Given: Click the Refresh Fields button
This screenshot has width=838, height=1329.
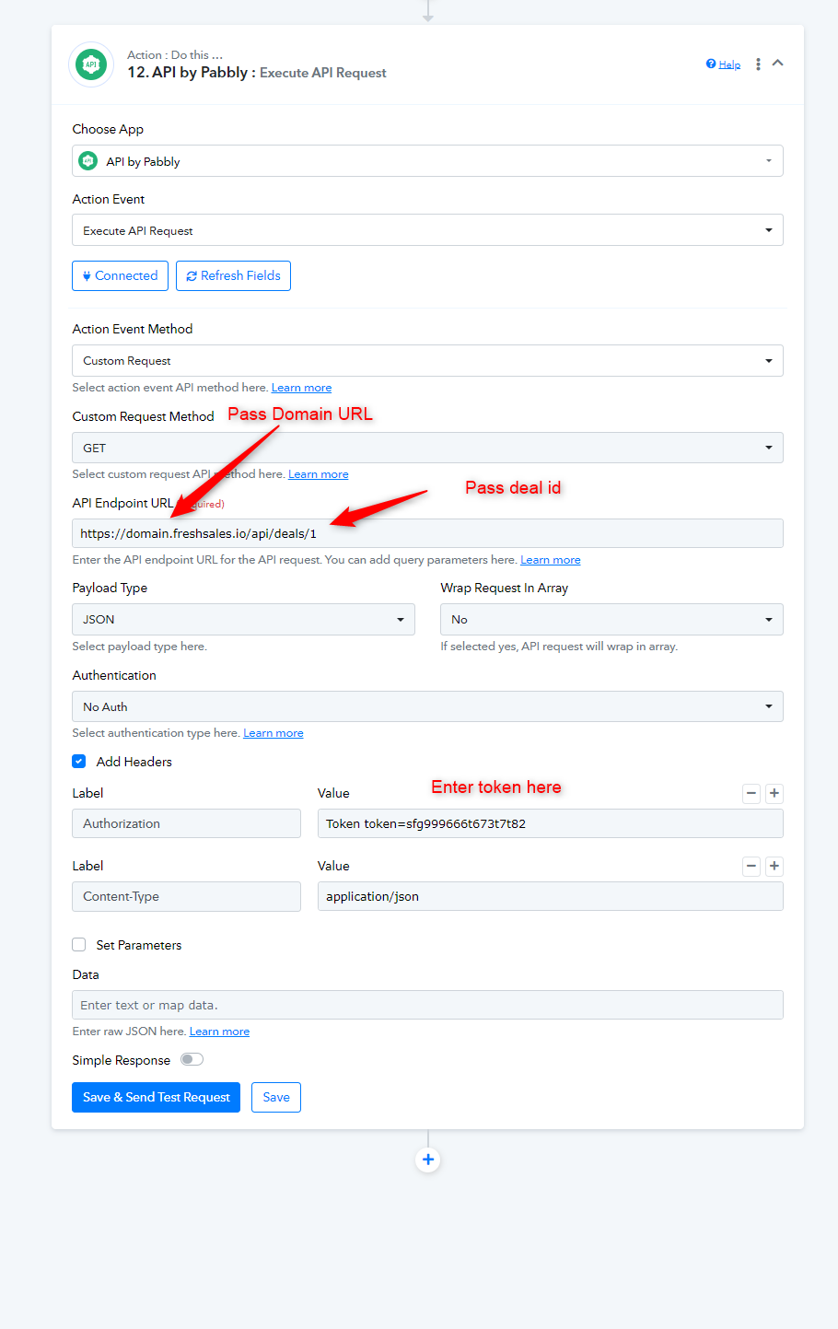Looking at the screenshot, I should pyautogui.click(x=233, y=275).
